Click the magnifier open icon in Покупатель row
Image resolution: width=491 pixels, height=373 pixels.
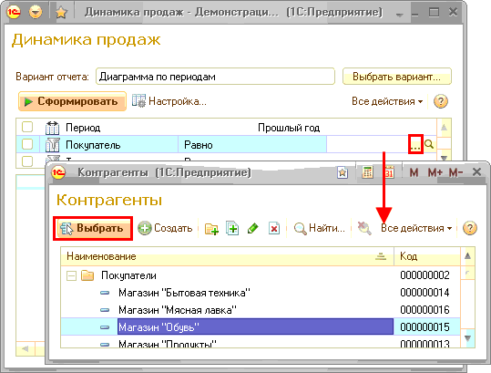coord(429,144)
